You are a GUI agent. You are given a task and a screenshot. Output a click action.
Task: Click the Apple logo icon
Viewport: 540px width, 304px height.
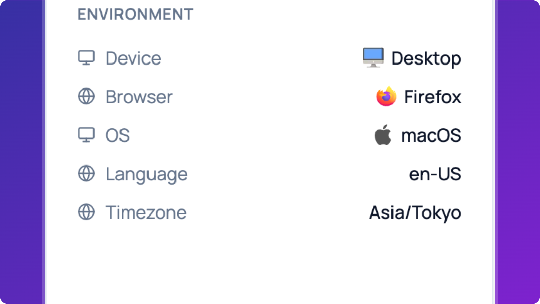383,135
